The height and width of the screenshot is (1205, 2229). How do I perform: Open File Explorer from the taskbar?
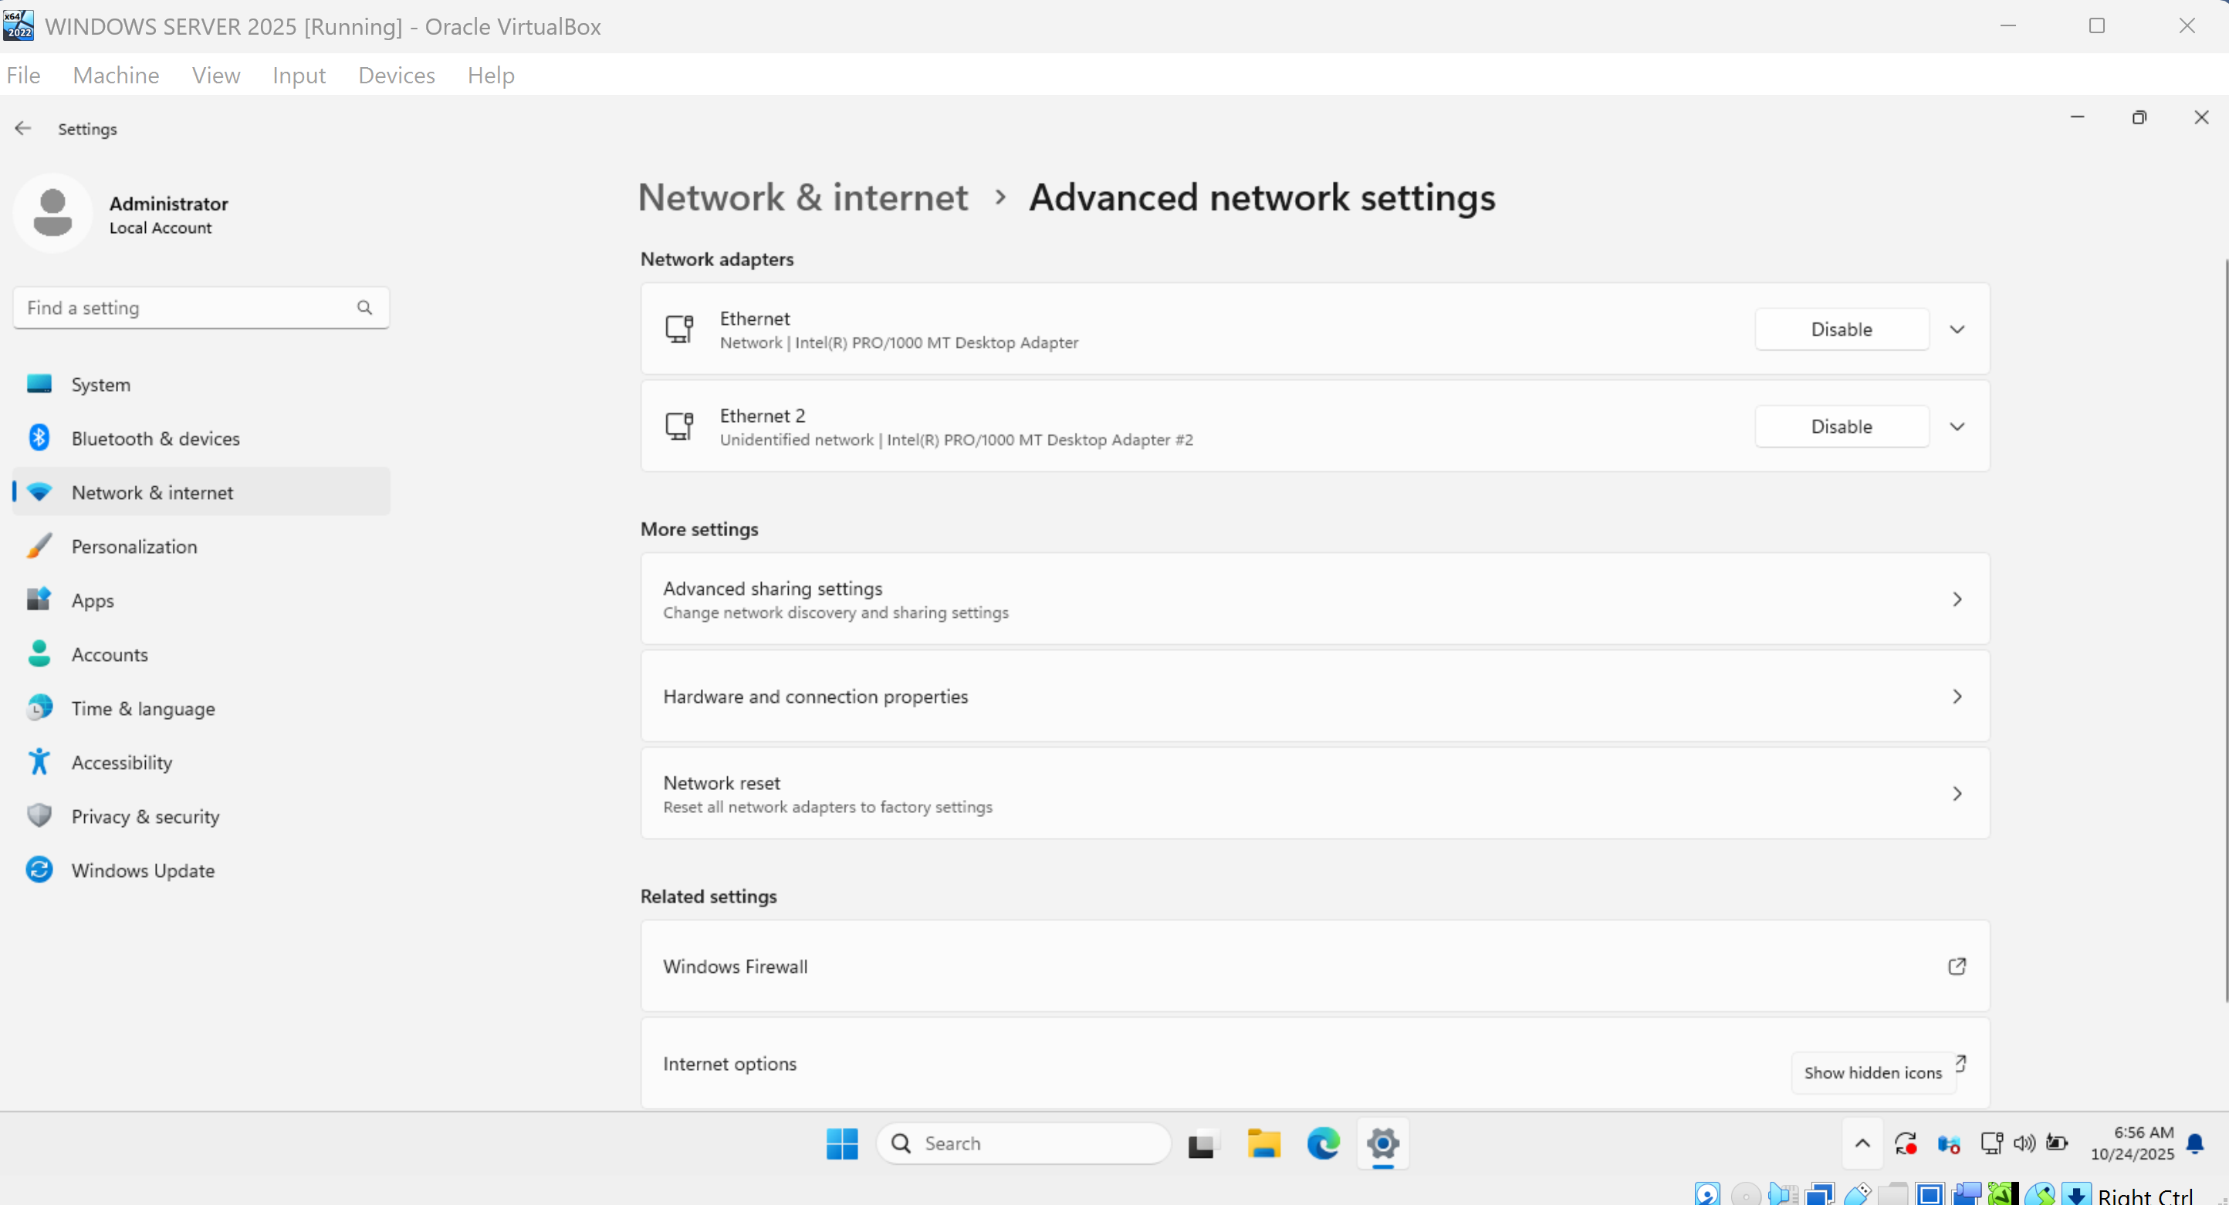(1263, 1143)
